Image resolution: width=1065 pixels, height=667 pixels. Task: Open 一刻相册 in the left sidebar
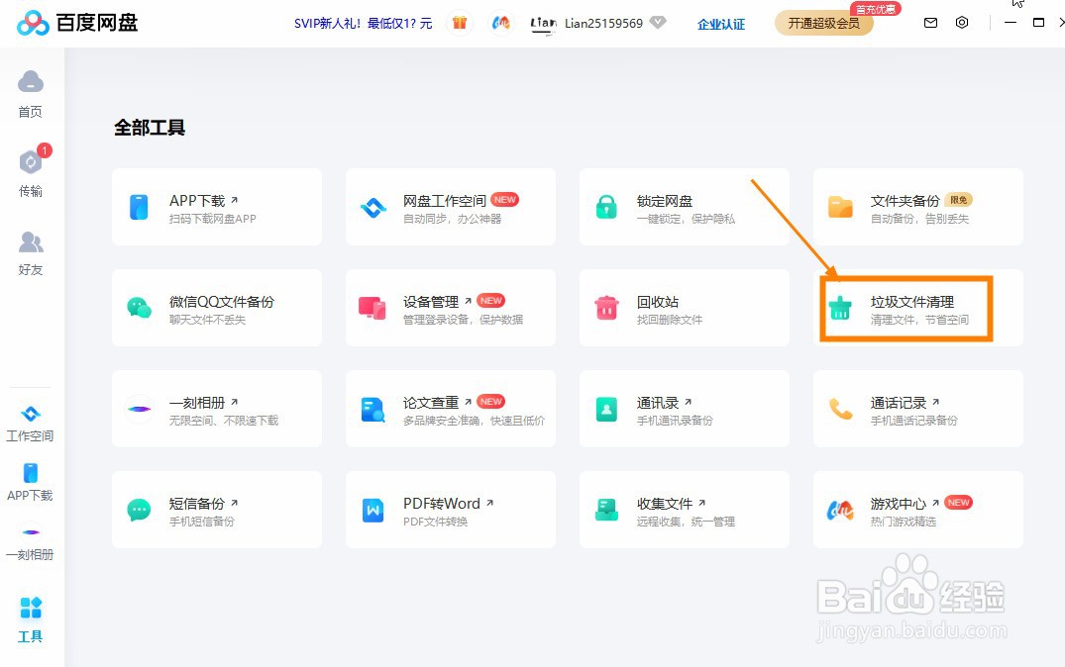click(30, 543)
